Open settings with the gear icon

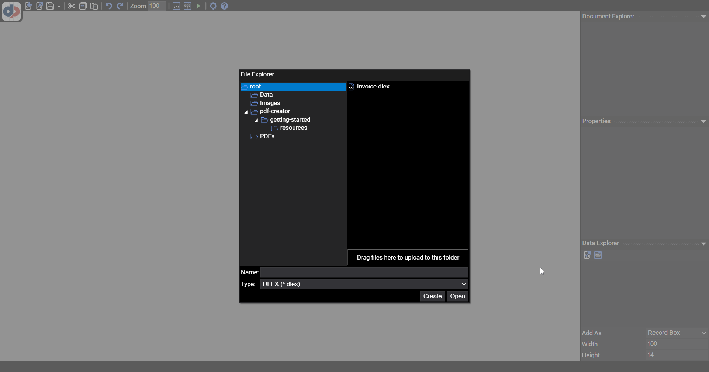pos(213,6)
